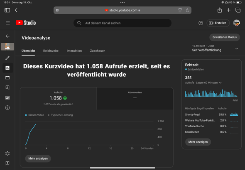Tap the three-dot multitasking control
The height and width of the screenshot is (170, 245).
coord(122,2)
